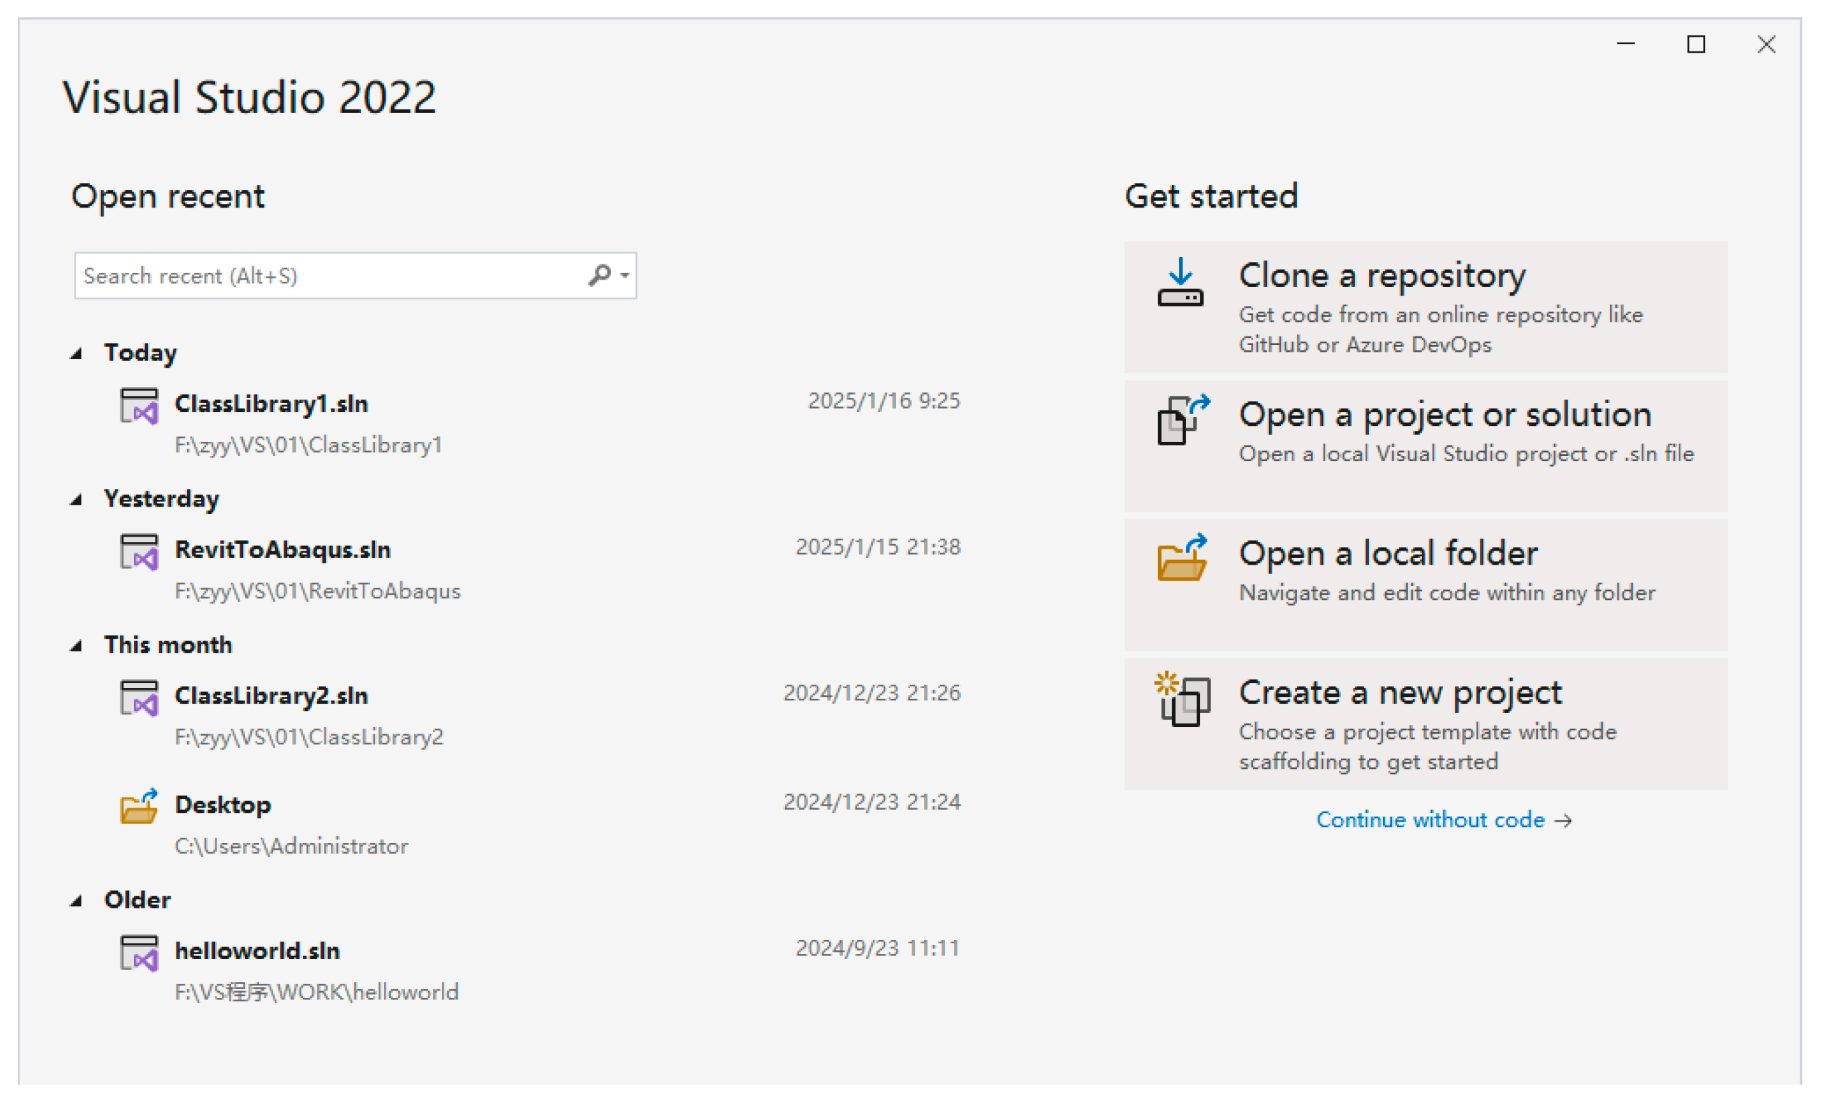
Task: Click the Create a new project icon
Action: pyautogui.click(x=1182, y=700)
